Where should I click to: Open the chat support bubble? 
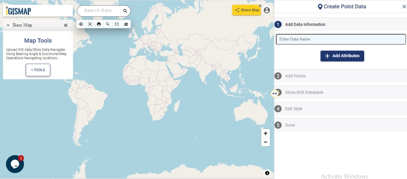[x=15, y=164]
